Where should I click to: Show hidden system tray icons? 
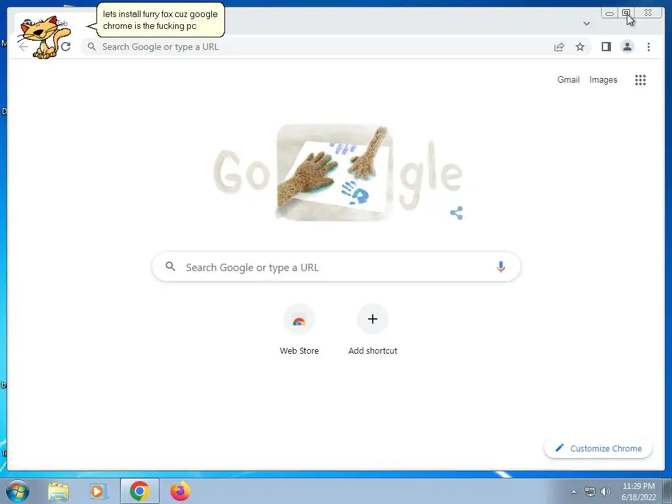[x=574, y=492]
